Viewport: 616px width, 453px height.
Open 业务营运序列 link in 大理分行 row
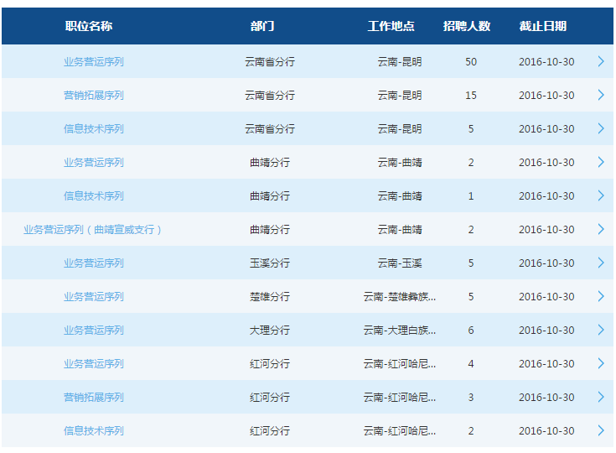[94, 331]
